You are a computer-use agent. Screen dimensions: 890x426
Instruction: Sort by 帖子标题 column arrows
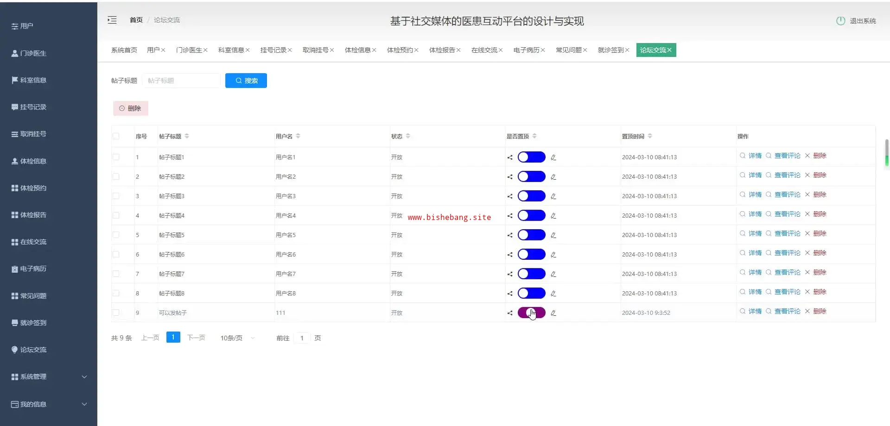(x=187, y=136)
